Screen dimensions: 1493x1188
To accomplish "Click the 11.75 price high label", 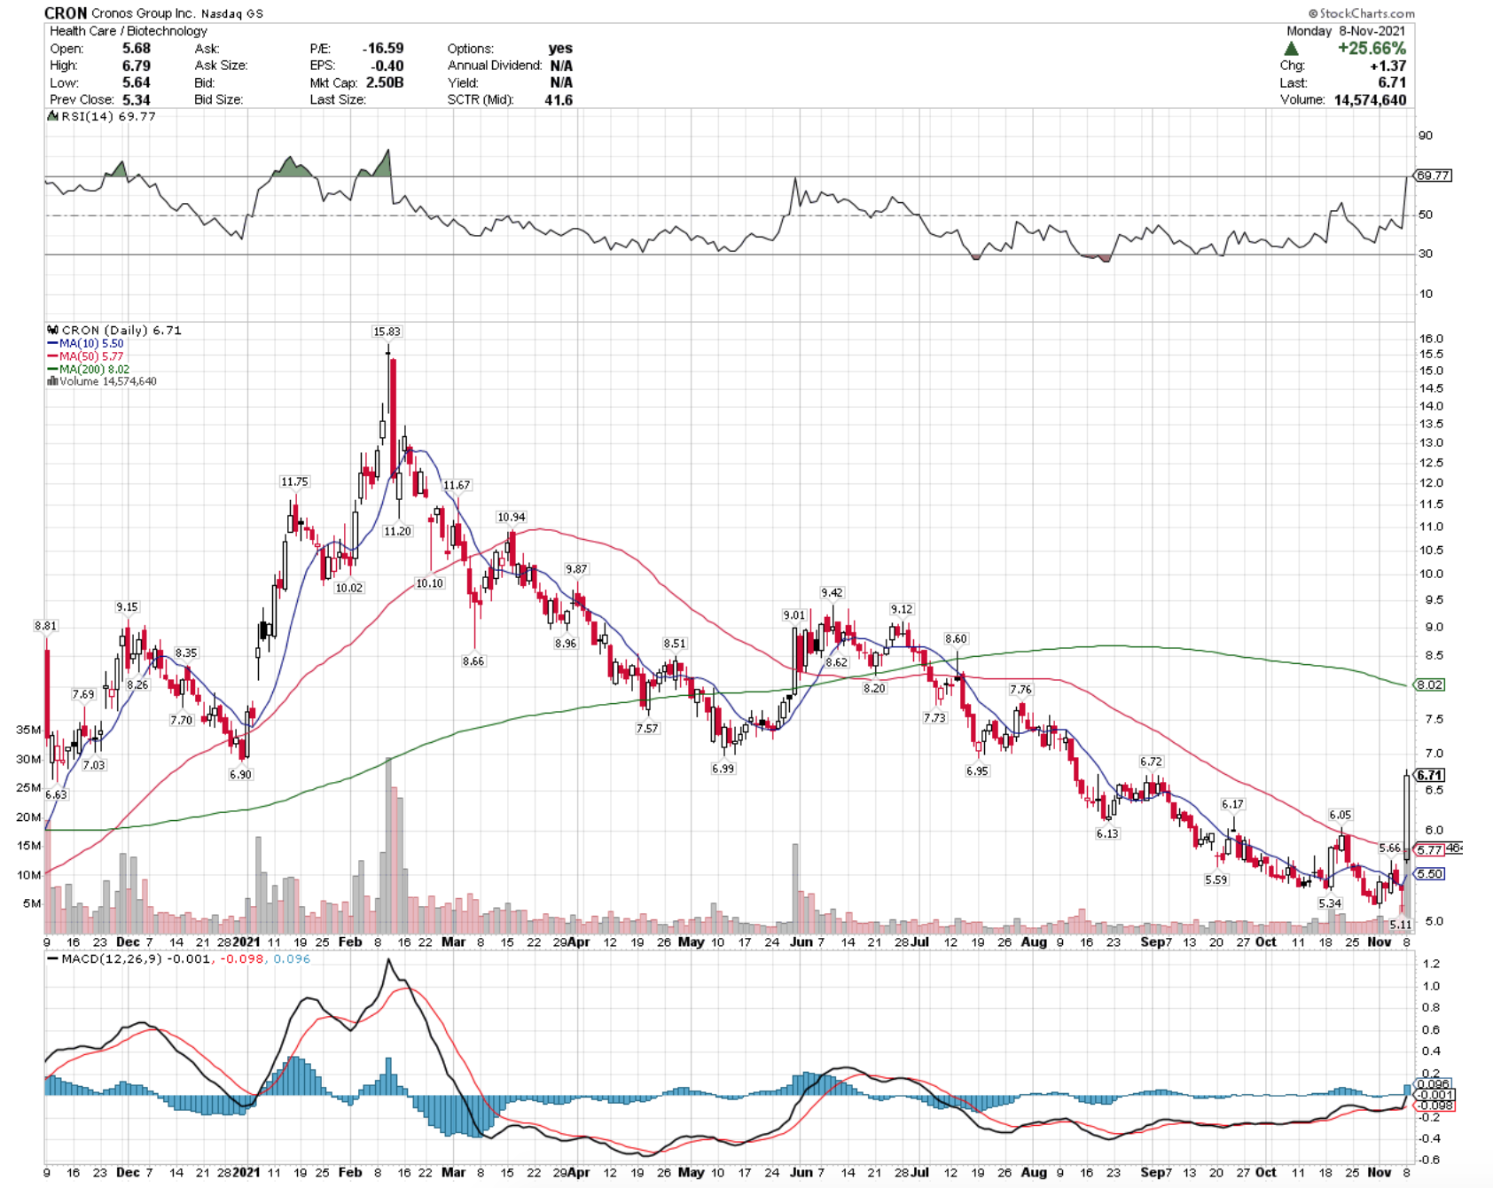I will pos(294,481).
